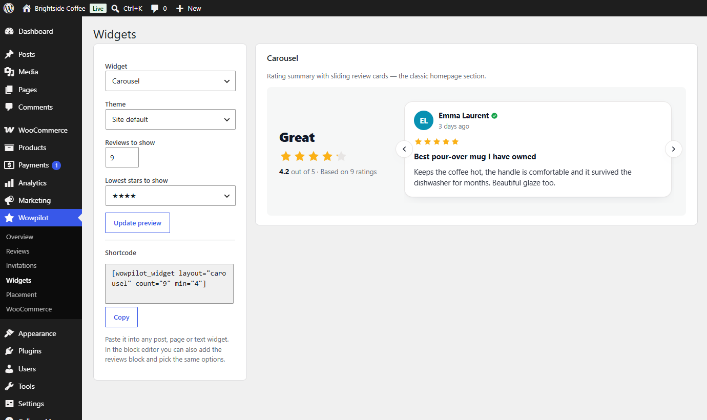Click the Users person icon
Viewport: 707px width, 420px height.
click(x=9, y=369)
